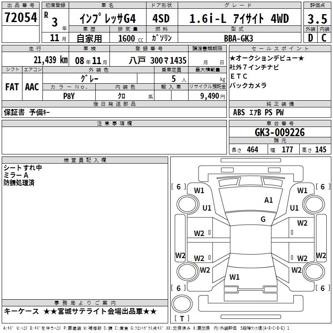This screenshot has width=333, height=333.
Task: Select the sales point バックカメラ
Action: point(248,85)
